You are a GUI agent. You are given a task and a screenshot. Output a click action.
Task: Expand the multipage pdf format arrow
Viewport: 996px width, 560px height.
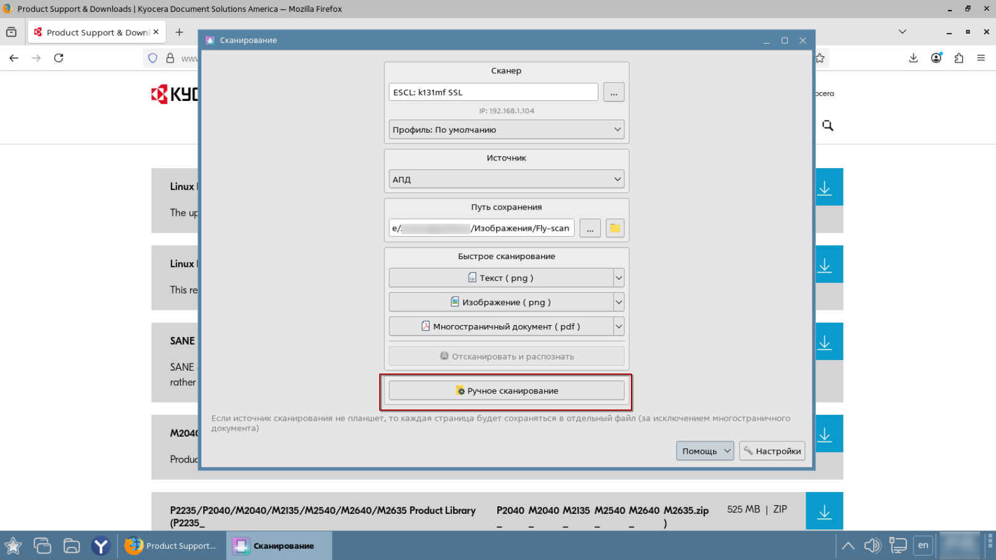coord(619,326)
